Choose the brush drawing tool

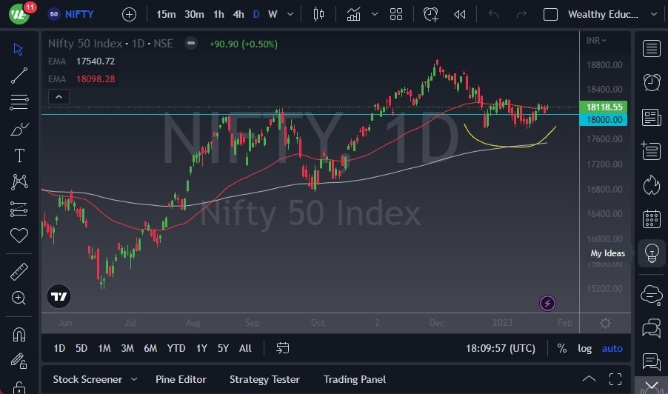pos(19,129)
